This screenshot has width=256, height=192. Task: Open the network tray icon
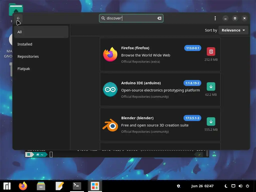point(233,186)
